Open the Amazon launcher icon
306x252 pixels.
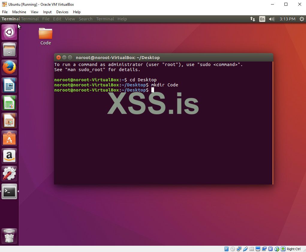(x=9, y=156)
